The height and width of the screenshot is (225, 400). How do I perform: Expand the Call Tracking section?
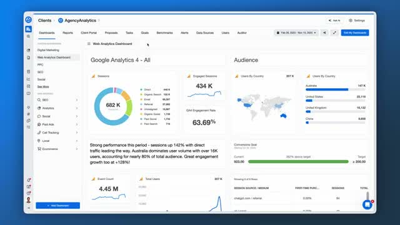pos(57,132)
